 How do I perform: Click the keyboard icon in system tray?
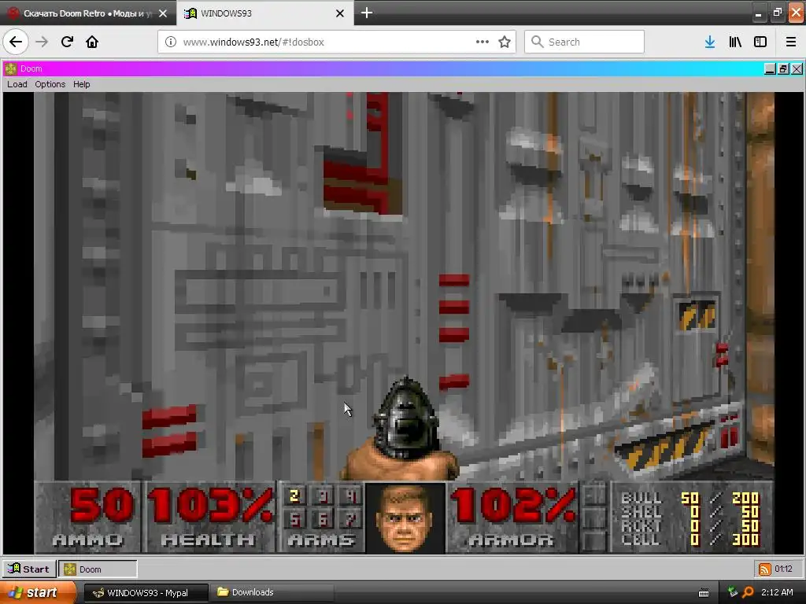[704, 593]
